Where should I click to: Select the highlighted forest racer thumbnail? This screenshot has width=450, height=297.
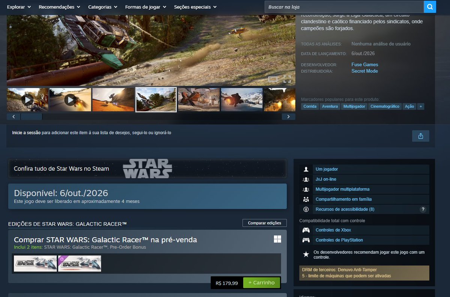point(156,100)
